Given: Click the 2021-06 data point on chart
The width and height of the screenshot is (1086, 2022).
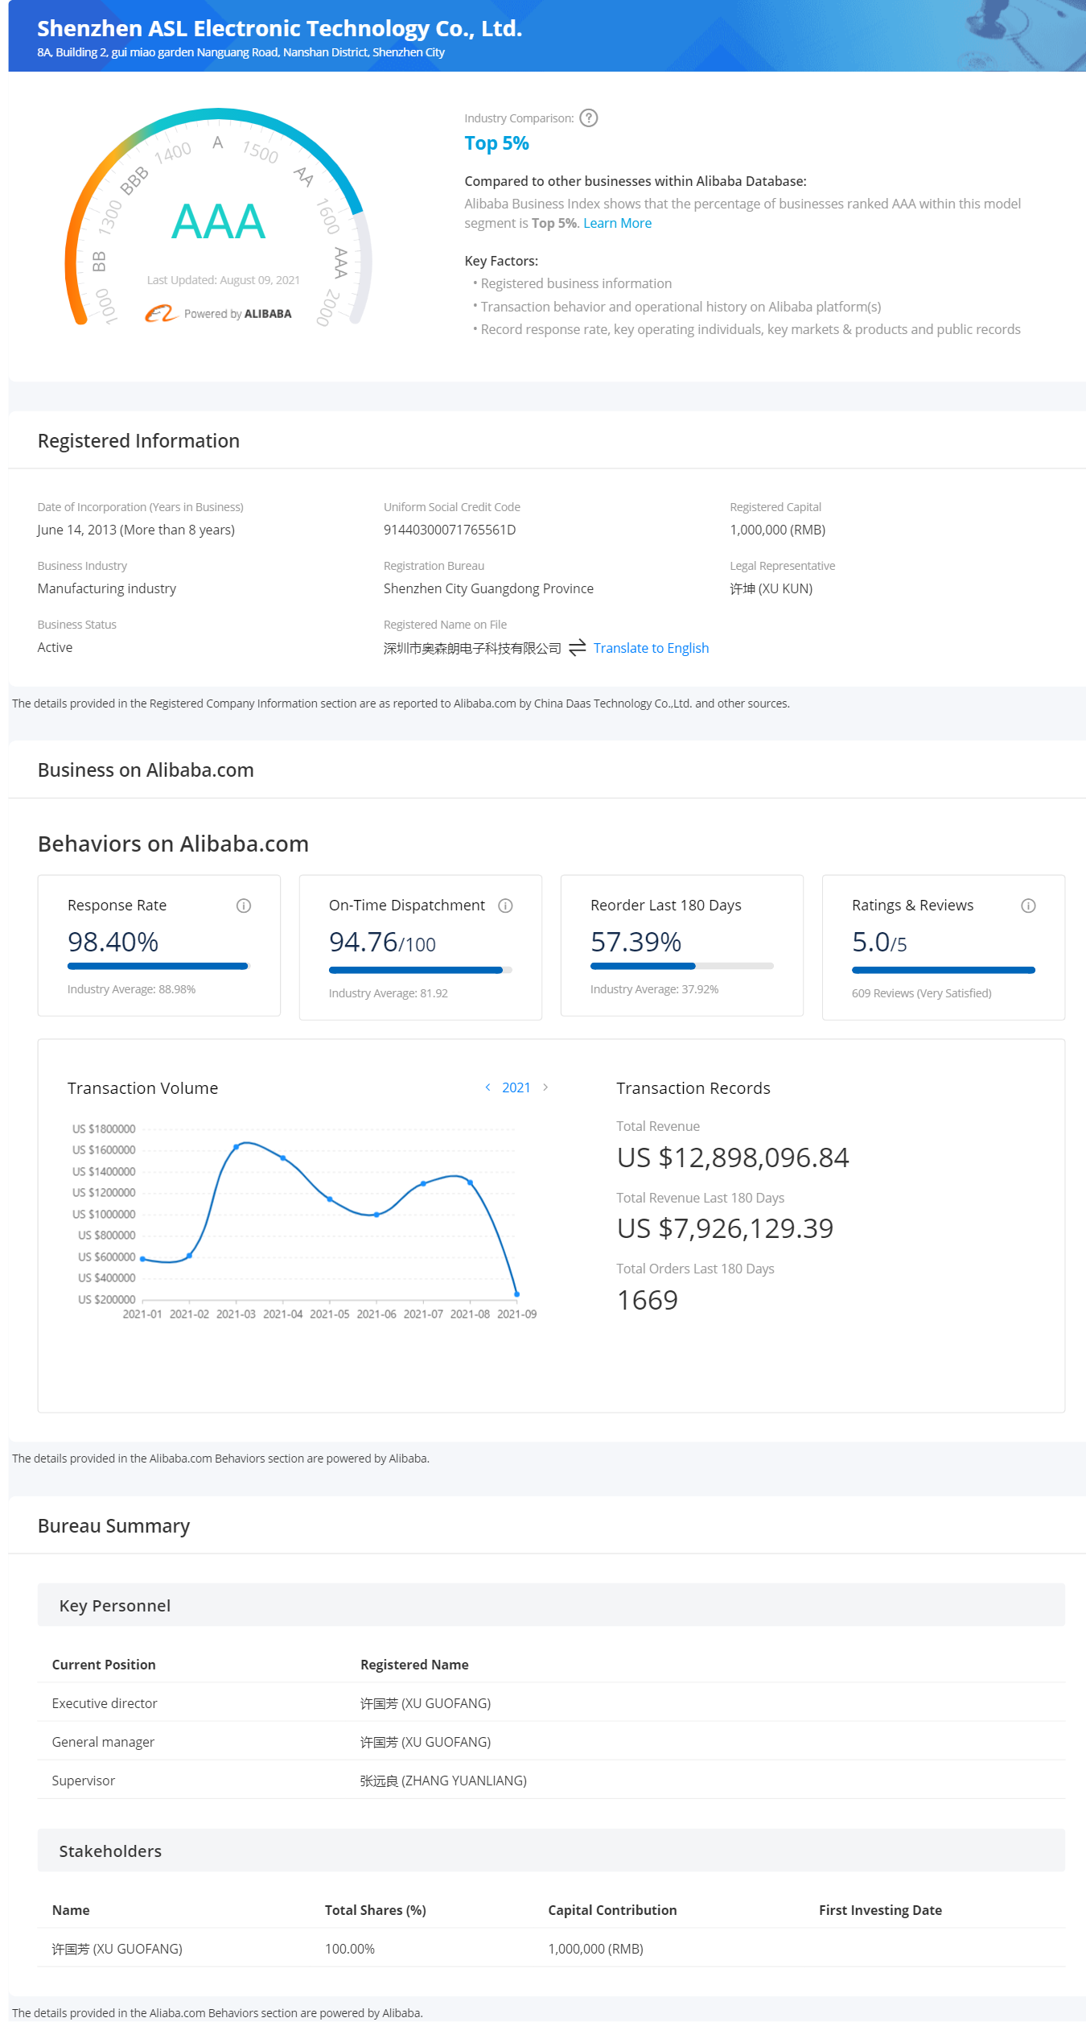Looking at the screenshot, I should click(x=376, y=1215).
